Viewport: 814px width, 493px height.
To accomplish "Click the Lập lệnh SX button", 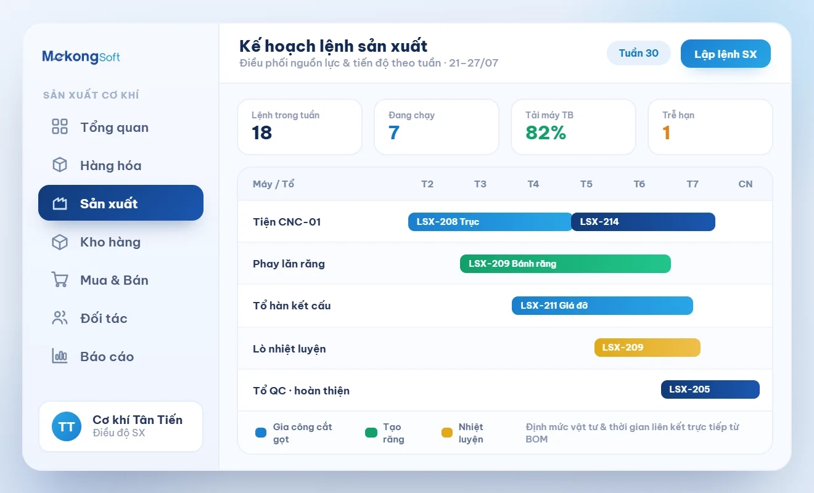I will click(x=726, y=54).
